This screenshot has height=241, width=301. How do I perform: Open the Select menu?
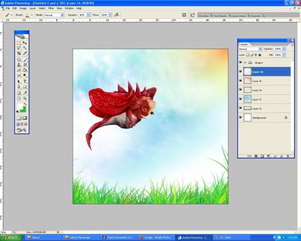(x=42, y=8)
